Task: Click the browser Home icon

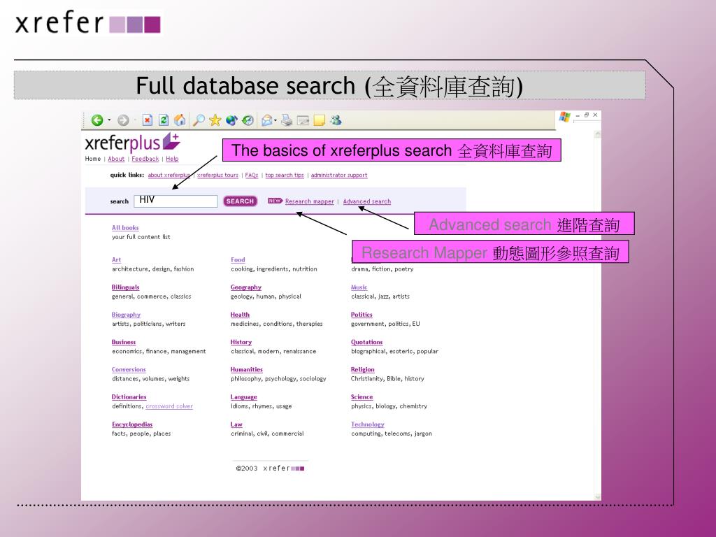Action: (x=180, y=120)
